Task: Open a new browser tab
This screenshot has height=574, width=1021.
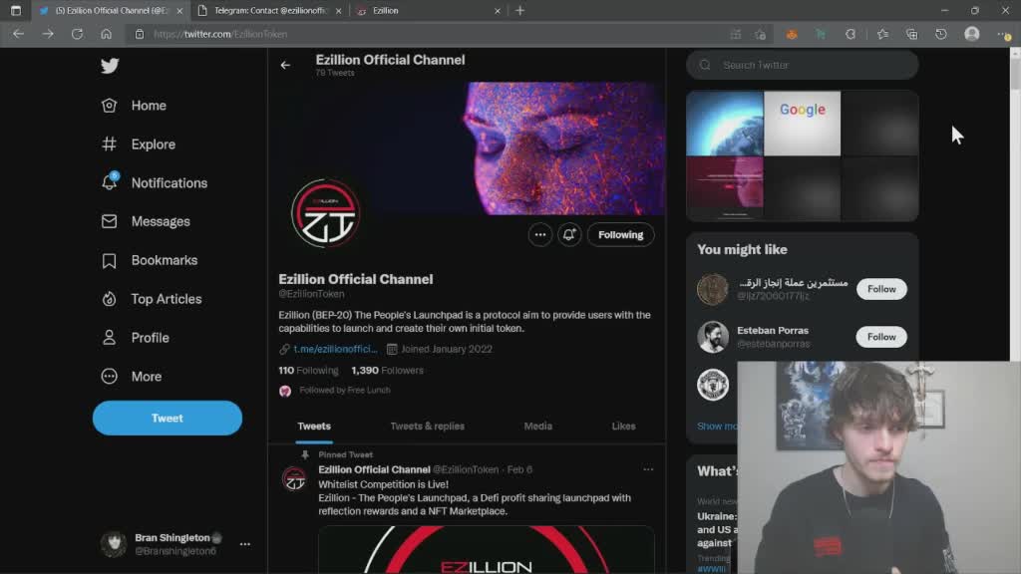Action: (519, 10)
